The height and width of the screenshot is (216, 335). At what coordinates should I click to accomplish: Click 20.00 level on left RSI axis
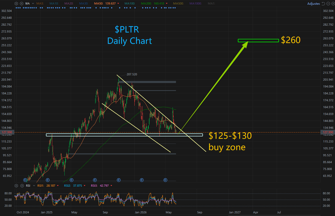8,206
